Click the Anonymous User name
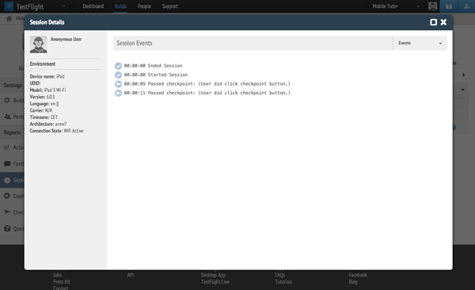Image resolution: width=475 pixels, height=290 pixels. pos(66,39)
